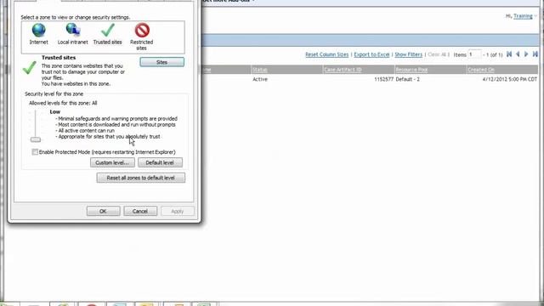The height and width of the screenshot is (306, 544).
Task: Open the Training user link
Action: pos(523,16)
